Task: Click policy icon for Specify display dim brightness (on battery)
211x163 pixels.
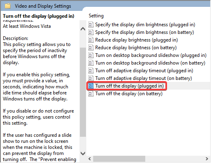Action: pos(91,32)
